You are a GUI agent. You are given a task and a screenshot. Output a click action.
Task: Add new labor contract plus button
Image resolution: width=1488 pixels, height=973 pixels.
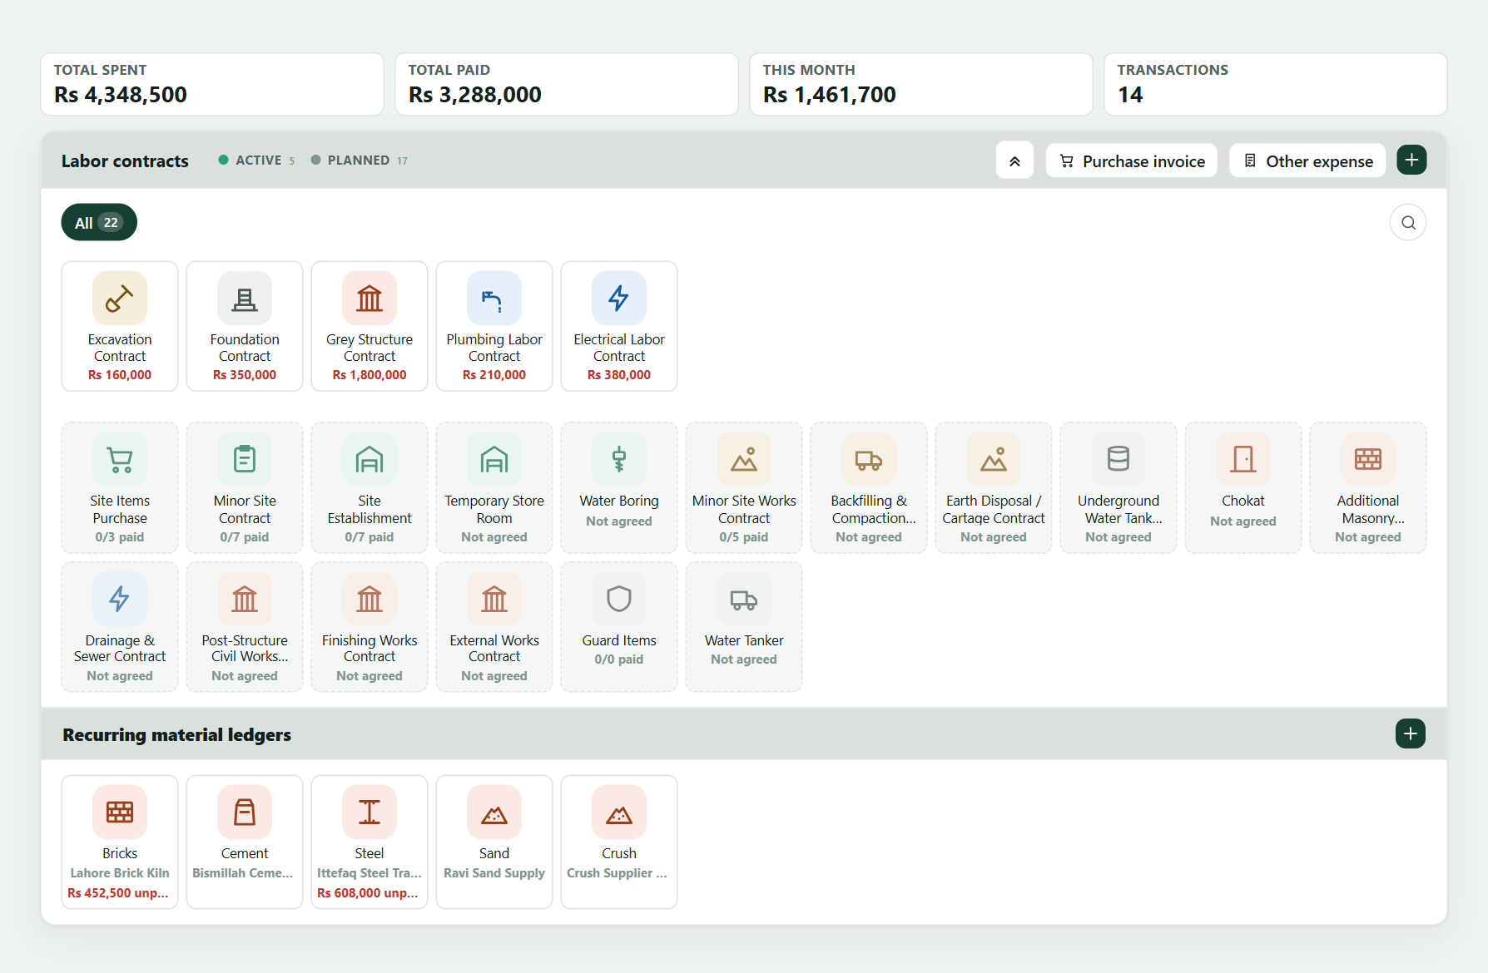coord(1412,160)
